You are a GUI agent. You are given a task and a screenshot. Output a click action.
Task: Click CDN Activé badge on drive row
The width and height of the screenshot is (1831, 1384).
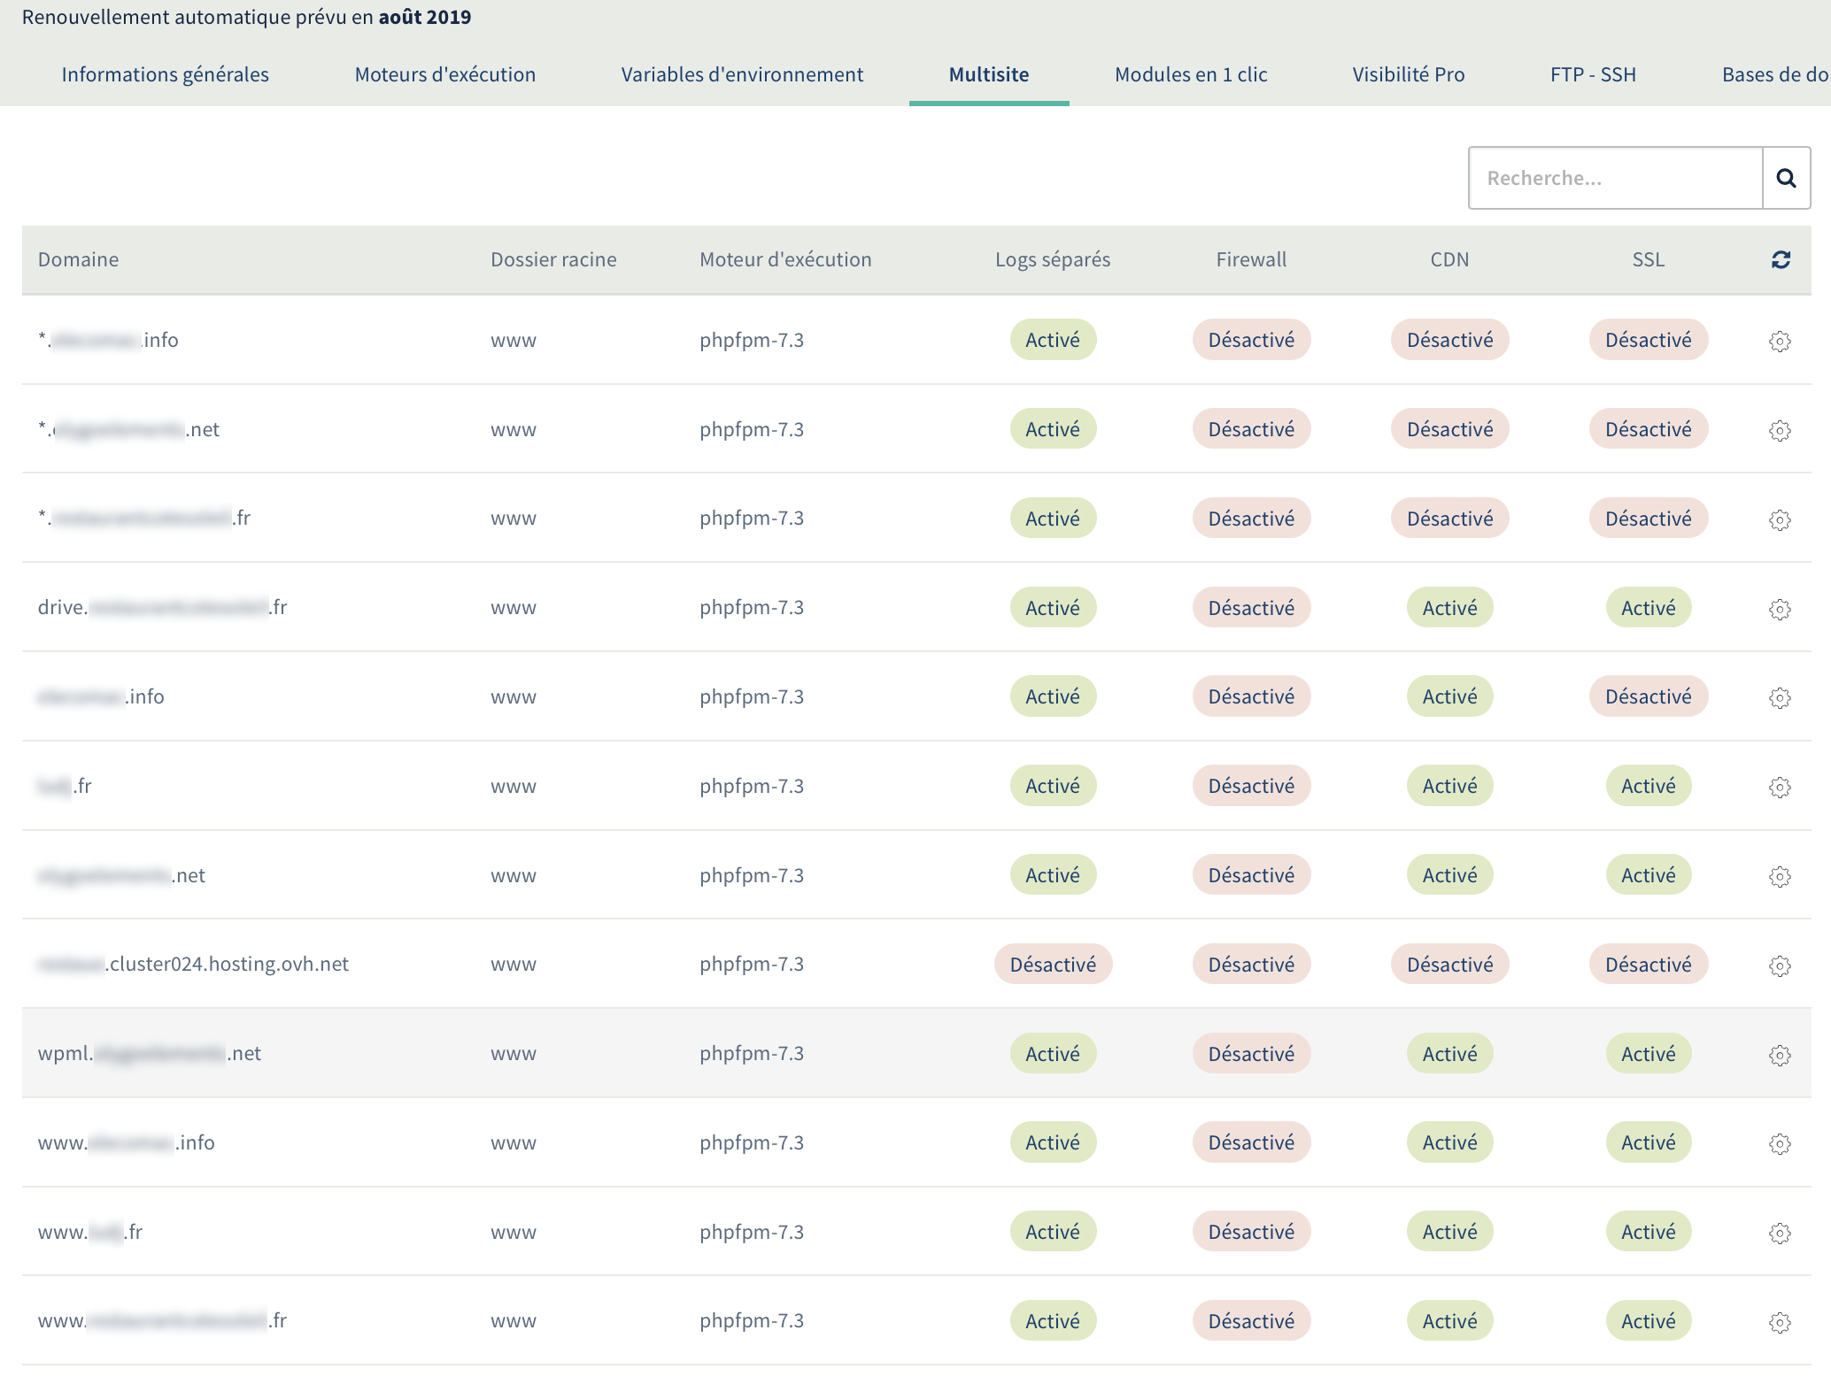pyautogui.click(x=1449, y=608)
